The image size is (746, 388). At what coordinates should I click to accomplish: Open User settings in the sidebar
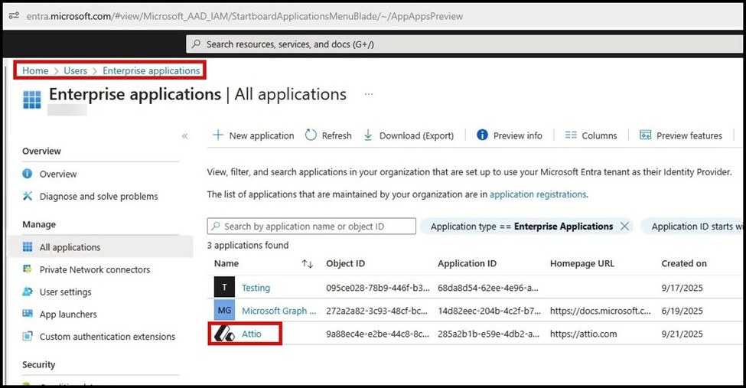tap(65, 292)
